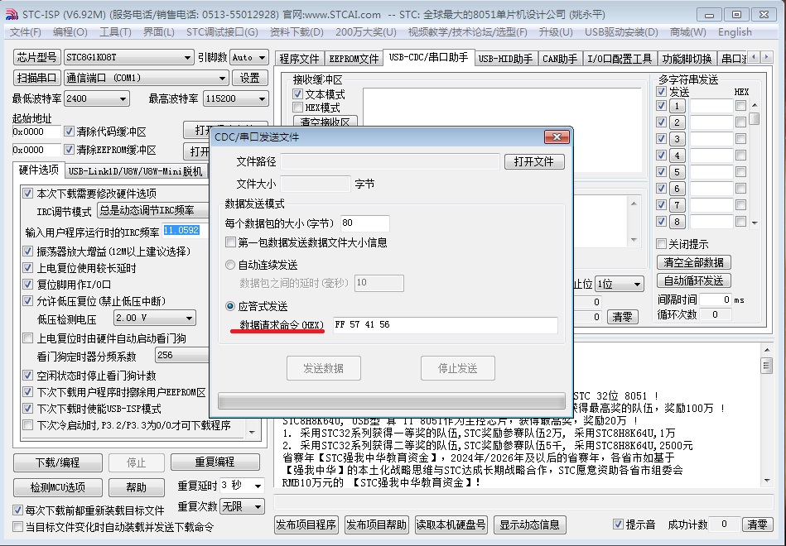786x546 pixels.
Task: Click the 扫描串口 button
Action: (x=36, y=78)
